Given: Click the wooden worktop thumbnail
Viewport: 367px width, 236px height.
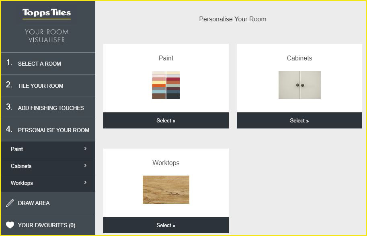Looking at the screenshot, I should click(166, 190).
